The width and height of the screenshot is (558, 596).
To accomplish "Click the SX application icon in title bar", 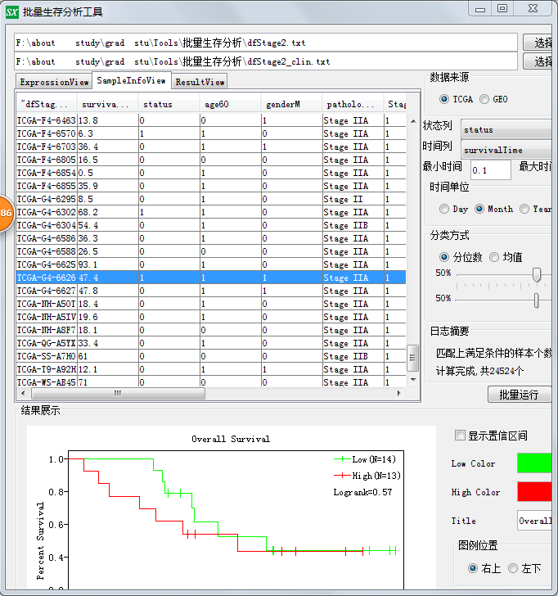I will coord(11,11).
